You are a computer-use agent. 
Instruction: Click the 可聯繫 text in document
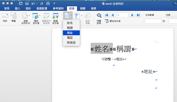tap(106, 59)
